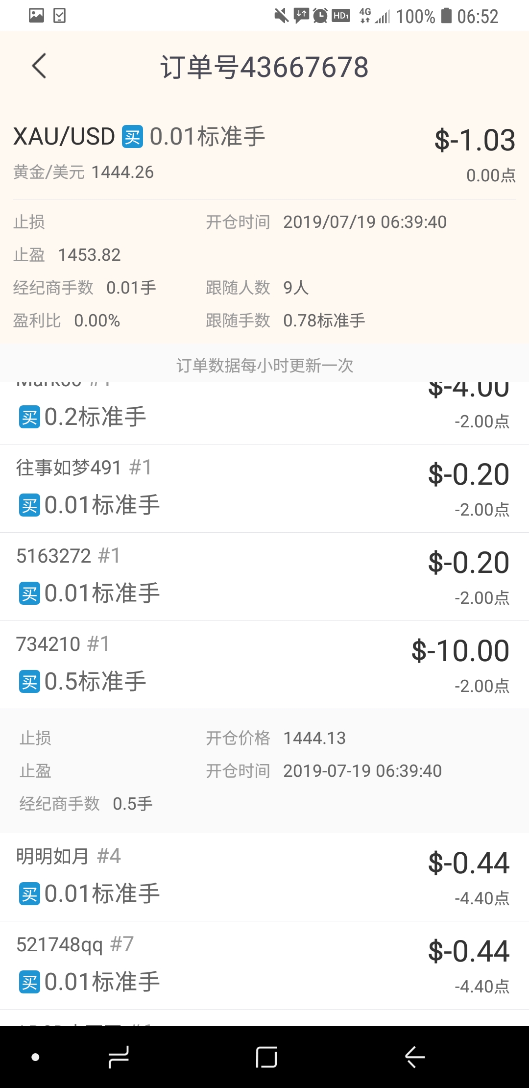529x1088 pixels.
Task: Tap the buy badge on the 734210 order
Action: coord(29,683)
